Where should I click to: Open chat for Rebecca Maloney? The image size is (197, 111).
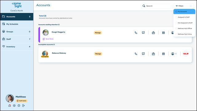pyautogui.click(x=143, y=54)
